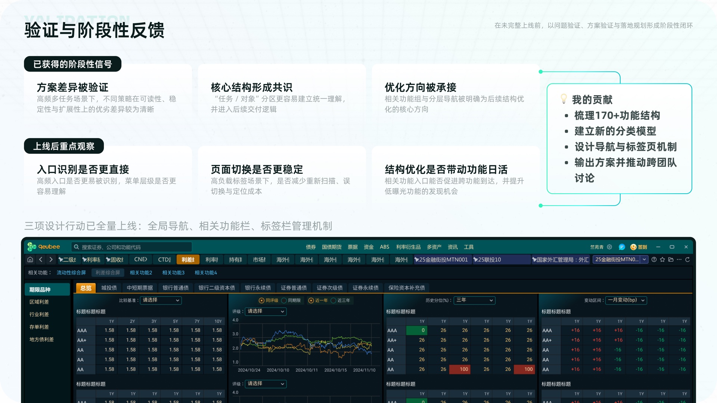Viewport: 717px width, 403px height.
Task: Open the three-dots more options icon
Action: pyautogui.click(x=679, y=259)
